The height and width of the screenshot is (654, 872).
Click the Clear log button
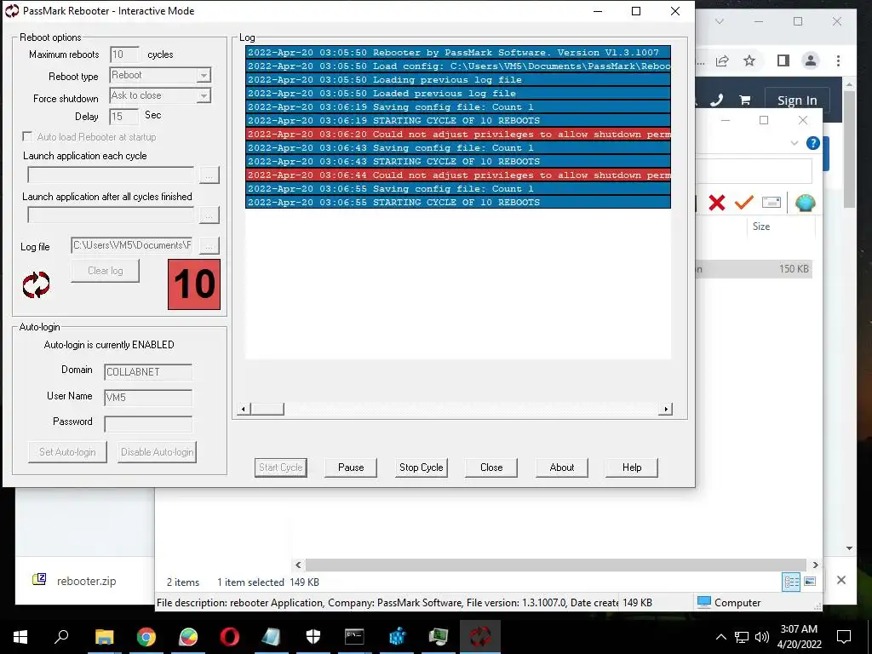[x=105, y=271]
